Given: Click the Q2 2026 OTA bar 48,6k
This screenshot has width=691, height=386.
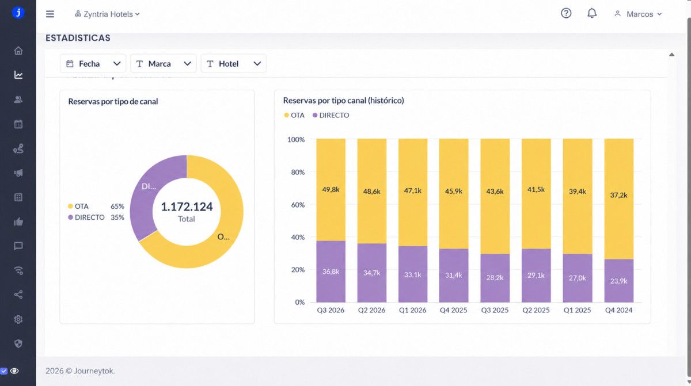Looking at the screenshot, I should [x=371, y=191].
